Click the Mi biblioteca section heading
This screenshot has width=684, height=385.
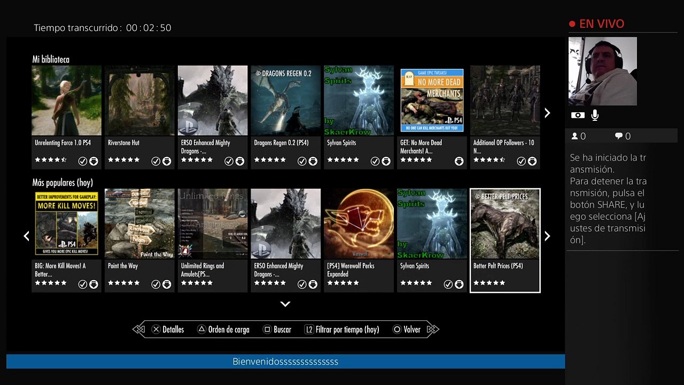51,59
